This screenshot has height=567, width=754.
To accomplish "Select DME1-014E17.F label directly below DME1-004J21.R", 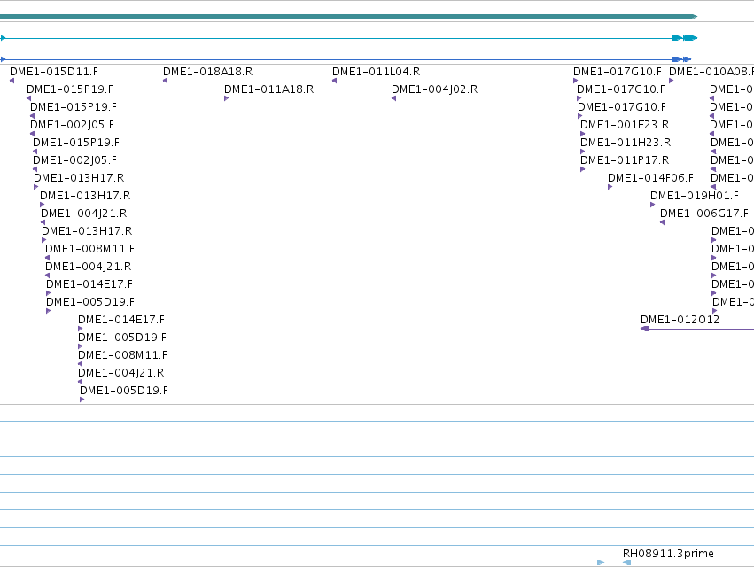I will (x=89, y=284).
